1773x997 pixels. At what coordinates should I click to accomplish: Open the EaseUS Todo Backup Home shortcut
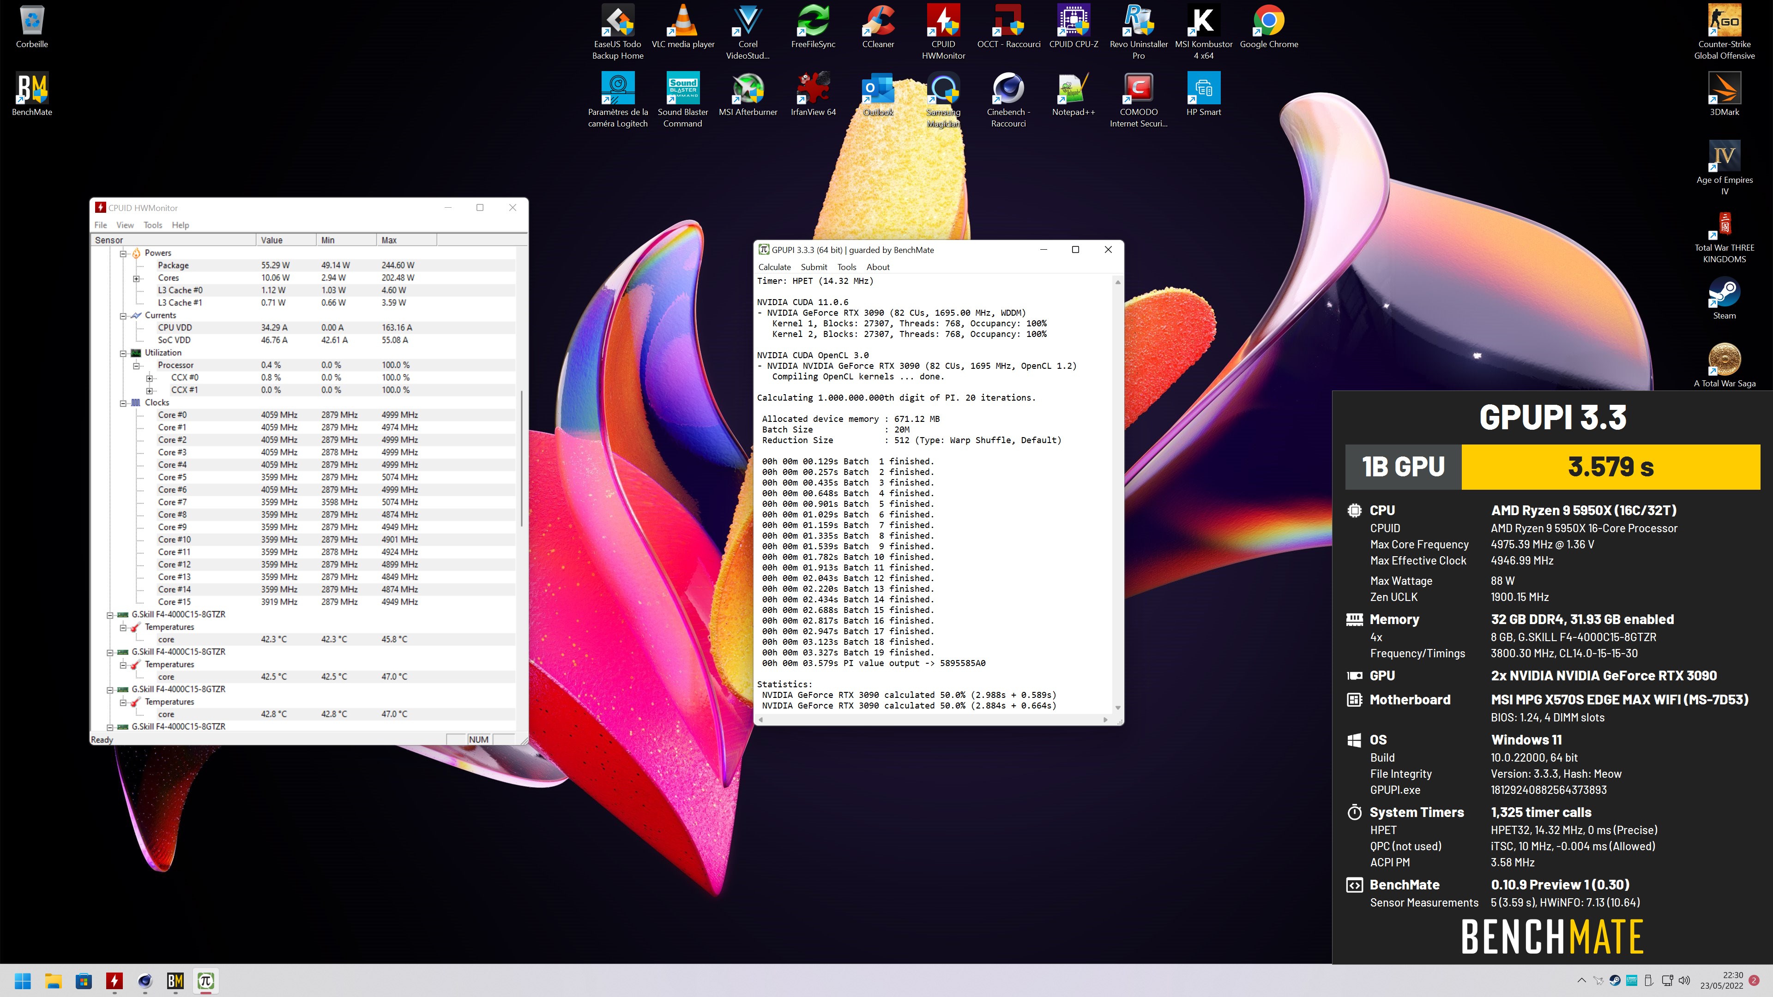[617, 32]
